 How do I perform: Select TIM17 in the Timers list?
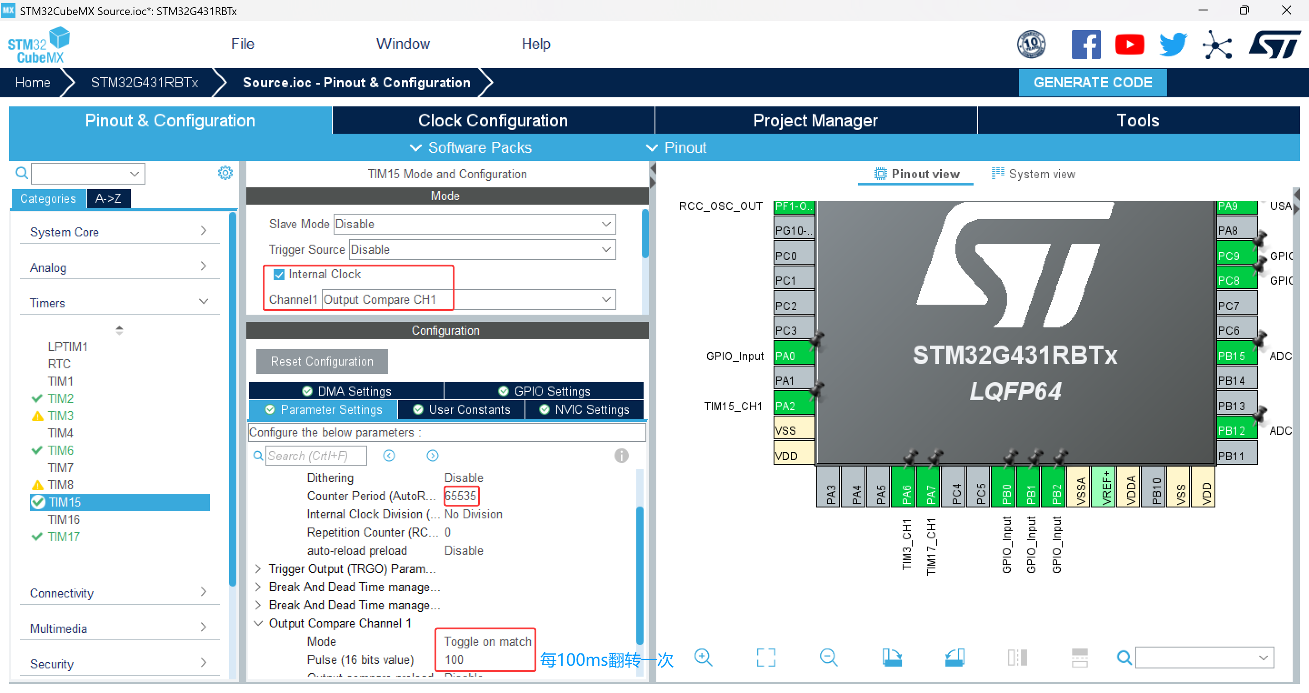tap(64, 537)
